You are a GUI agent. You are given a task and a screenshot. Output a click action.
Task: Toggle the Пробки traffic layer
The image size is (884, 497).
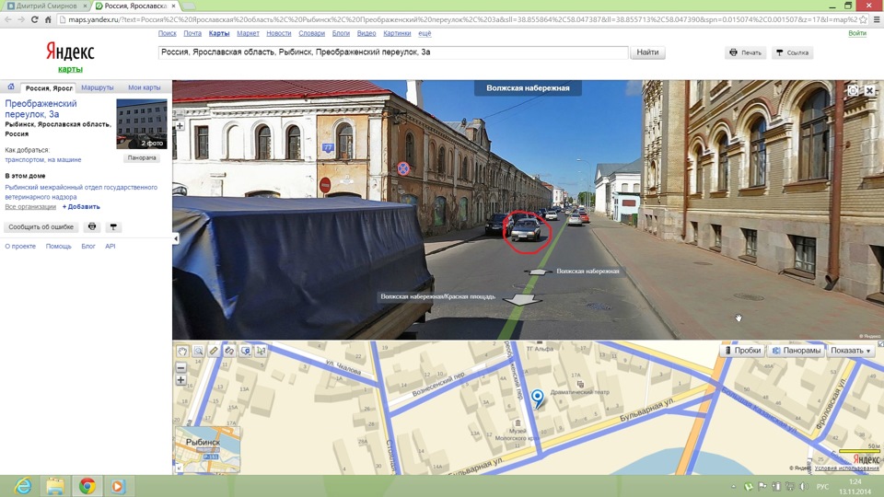[742, 351]
